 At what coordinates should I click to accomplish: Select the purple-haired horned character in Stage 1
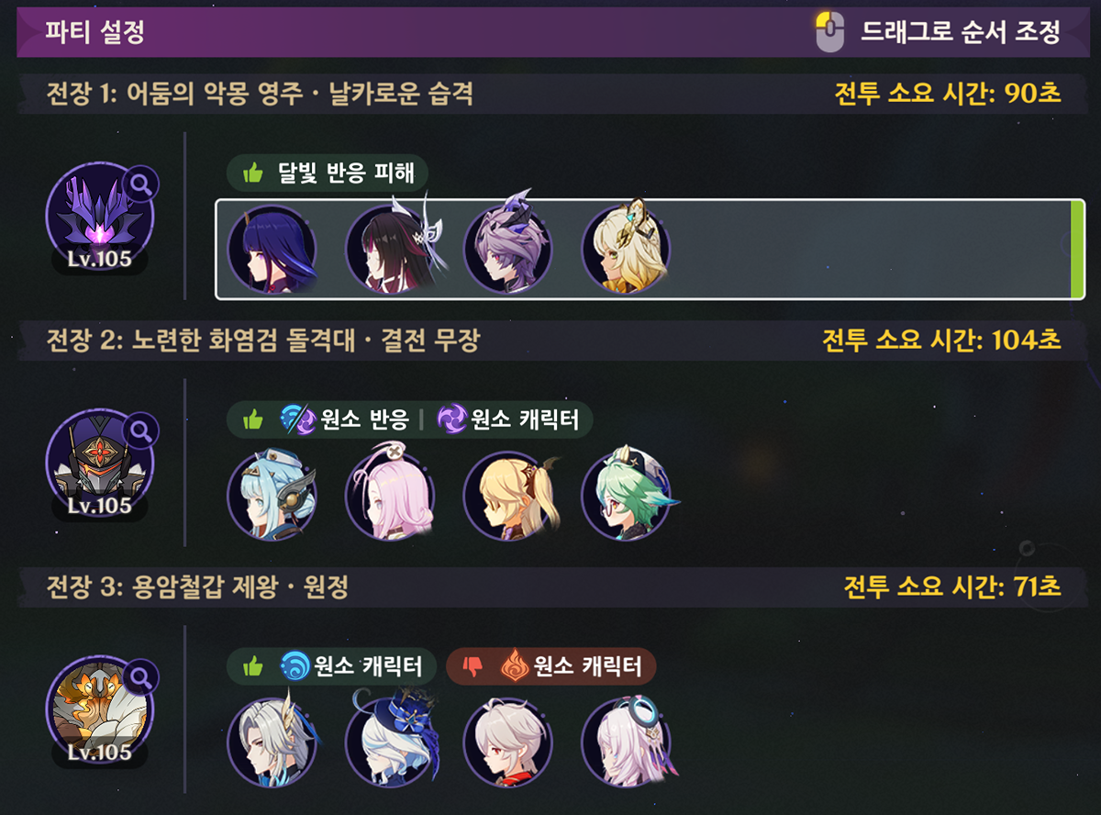tap(507, 244)
